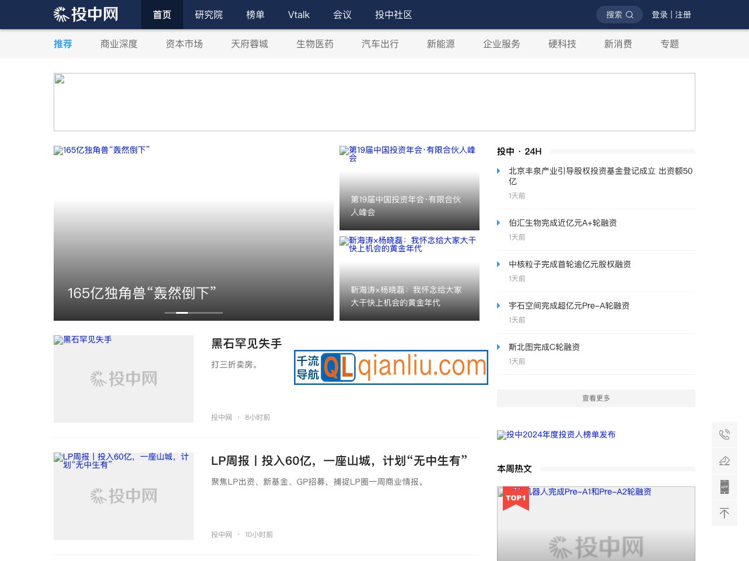Click the 登录 login link

pyautogui.click(x=660, y=15)
